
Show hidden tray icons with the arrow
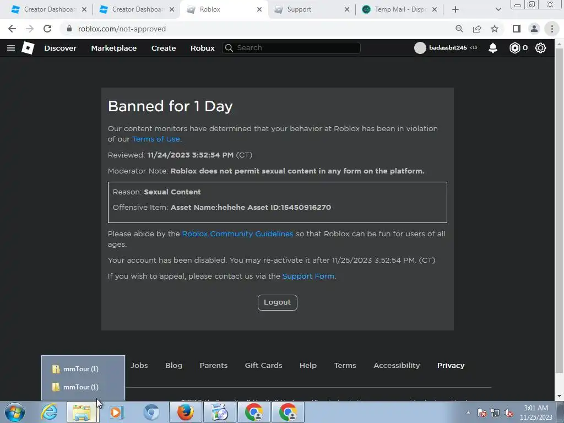[x=468, y=413]
